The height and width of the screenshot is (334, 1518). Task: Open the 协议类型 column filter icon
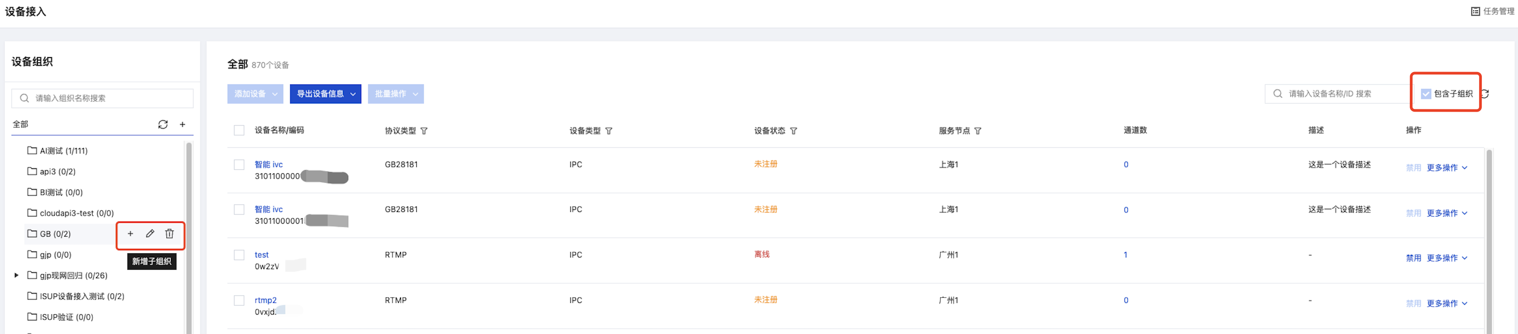click(424, 131)
